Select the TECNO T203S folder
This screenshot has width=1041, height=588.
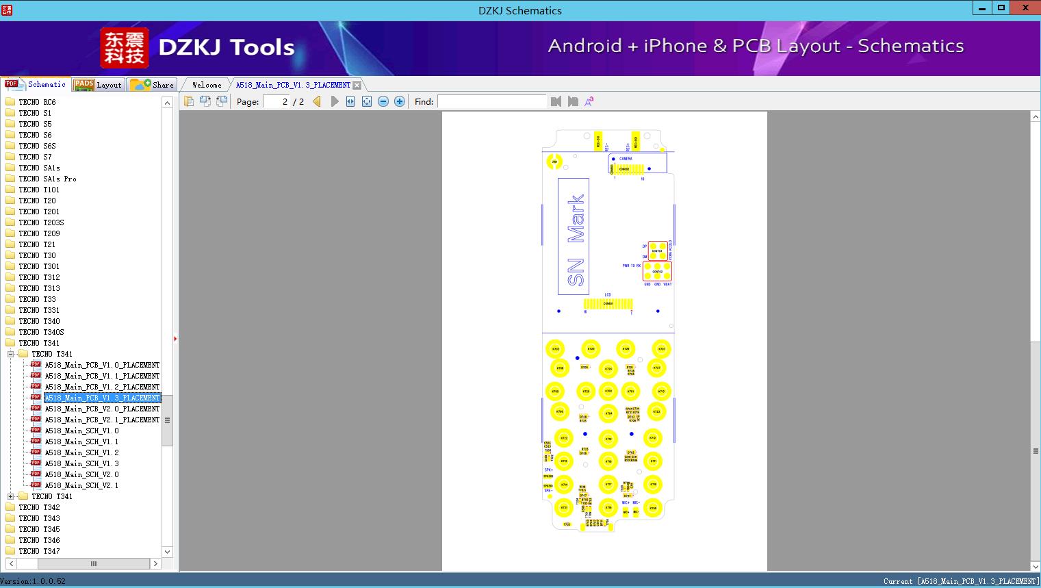(x=41, y=222)
